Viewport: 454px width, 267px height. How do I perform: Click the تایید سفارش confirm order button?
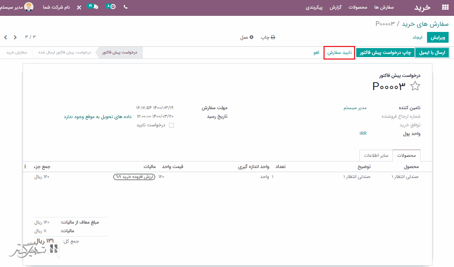(339, 53)
